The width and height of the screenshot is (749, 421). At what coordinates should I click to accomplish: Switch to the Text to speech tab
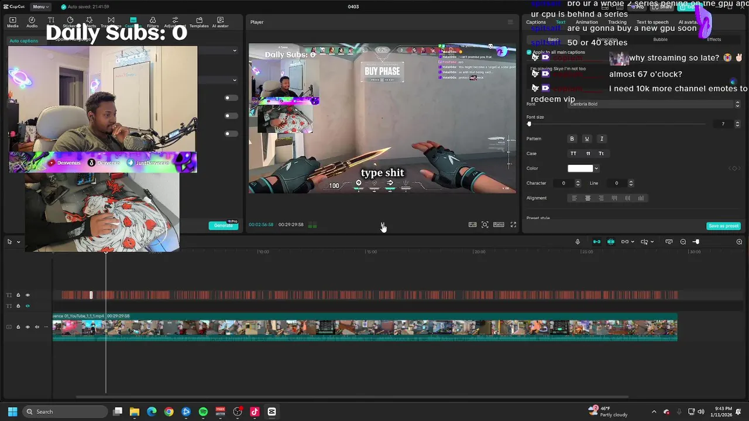click(652, 22)
